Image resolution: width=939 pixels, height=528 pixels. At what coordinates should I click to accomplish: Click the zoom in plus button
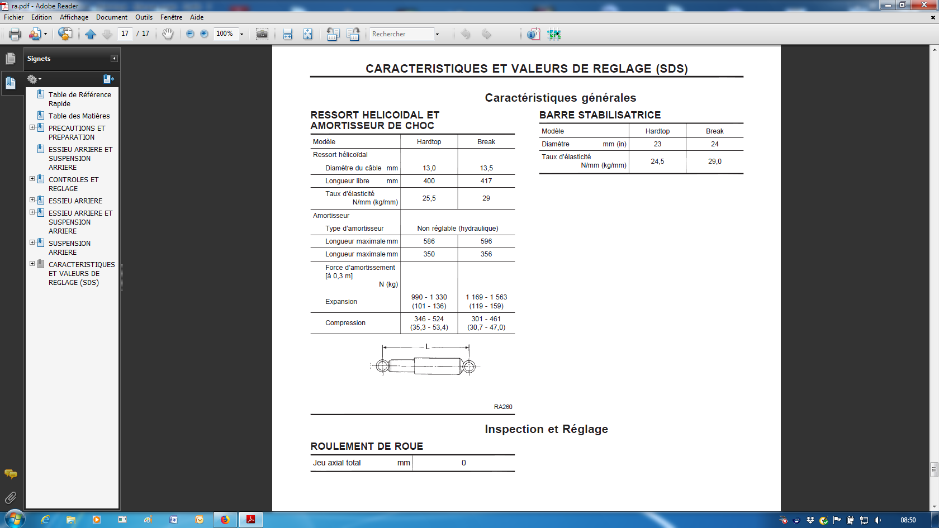point(205,34)
